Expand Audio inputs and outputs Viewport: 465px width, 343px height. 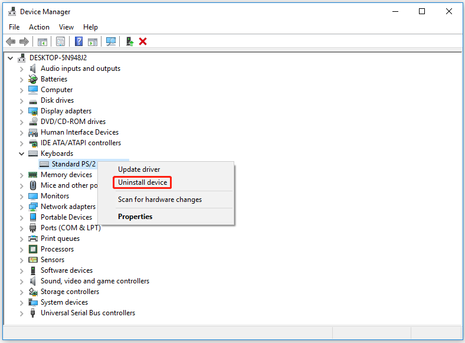[x=21, y=69]
